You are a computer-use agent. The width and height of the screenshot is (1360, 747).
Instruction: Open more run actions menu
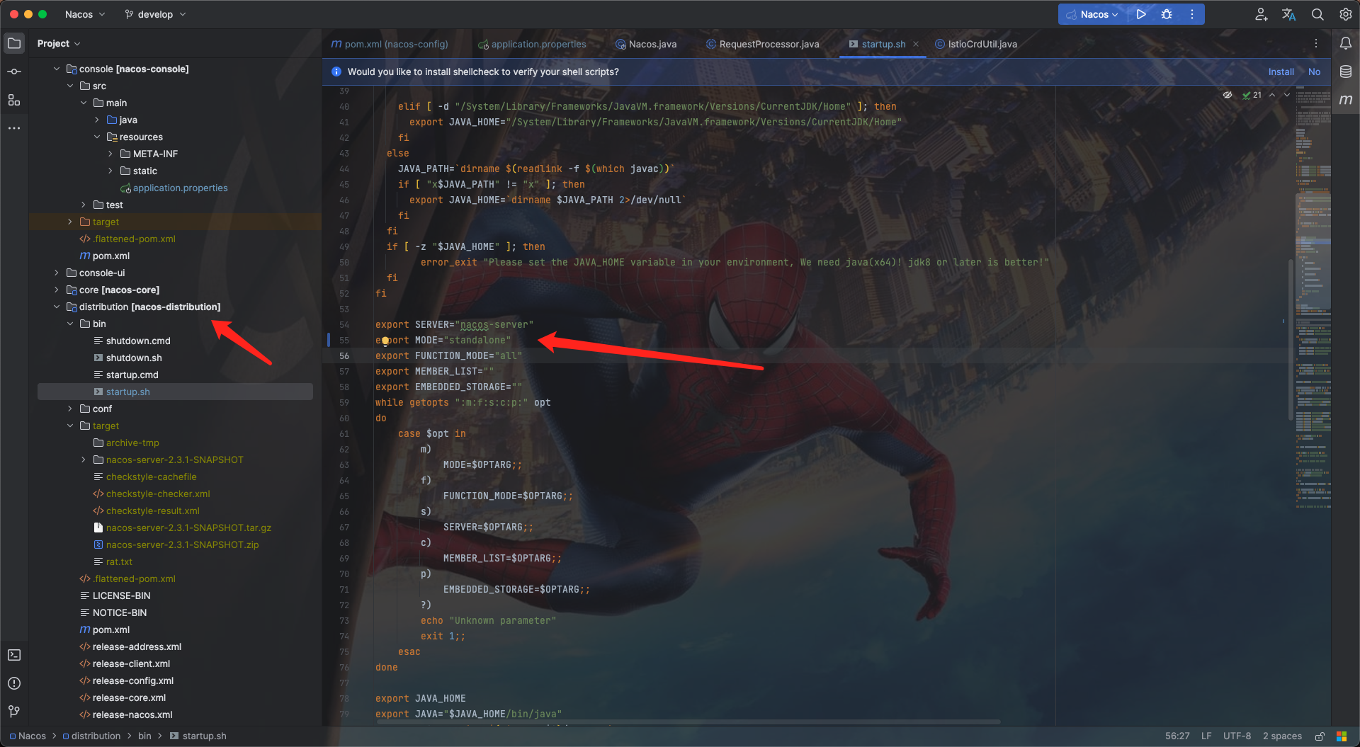1192,14
